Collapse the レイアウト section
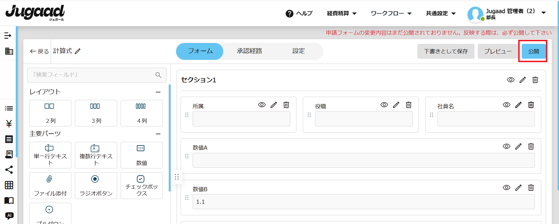Viewport: 559px width, 224px height. pyautogui.click(x=158, y=92)
